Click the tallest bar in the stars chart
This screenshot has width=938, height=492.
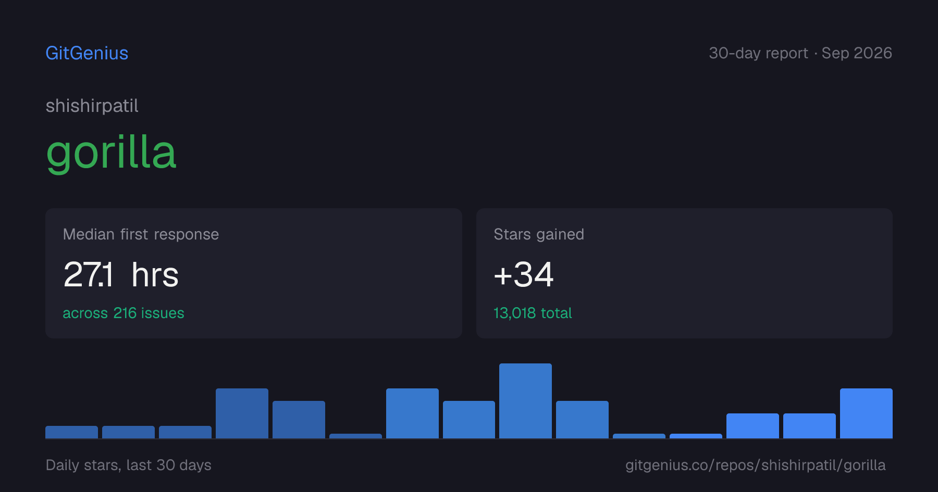[x=525, y=401]
